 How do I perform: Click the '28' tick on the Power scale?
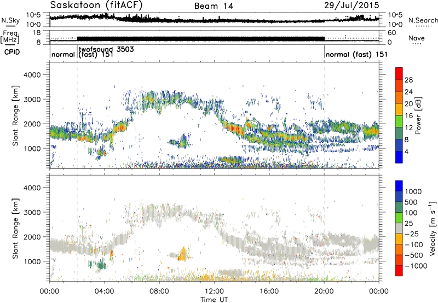click(x=408, y=80)
